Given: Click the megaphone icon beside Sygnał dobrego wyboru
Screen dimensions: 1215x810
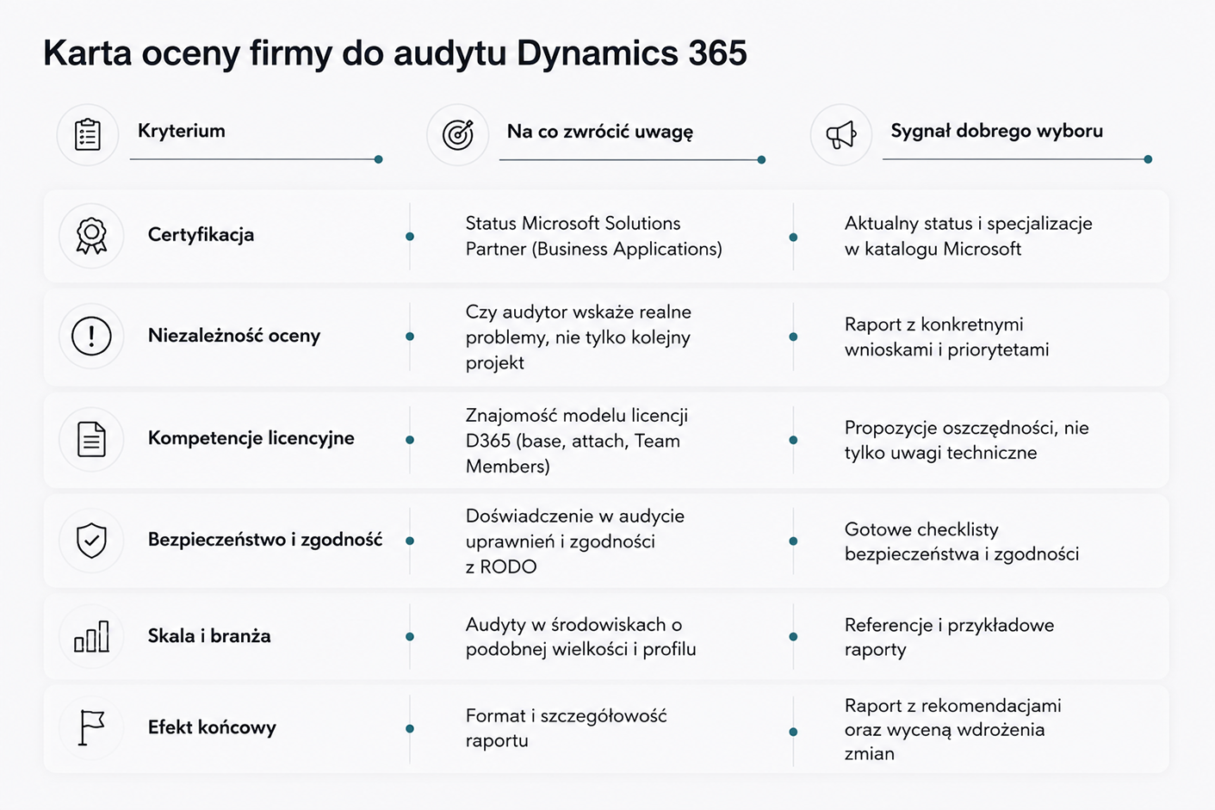Looking at the screenshot, I should [x=841, y=135].
